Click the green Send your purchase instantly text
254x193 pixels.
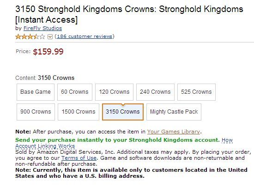pyautogui.click(x=117, y=140)
